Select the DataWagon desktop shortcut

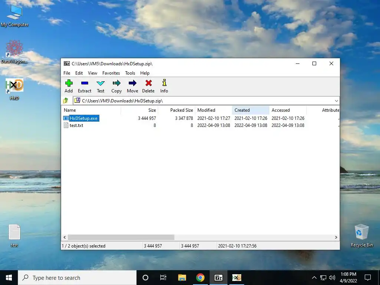pos(14,52)
